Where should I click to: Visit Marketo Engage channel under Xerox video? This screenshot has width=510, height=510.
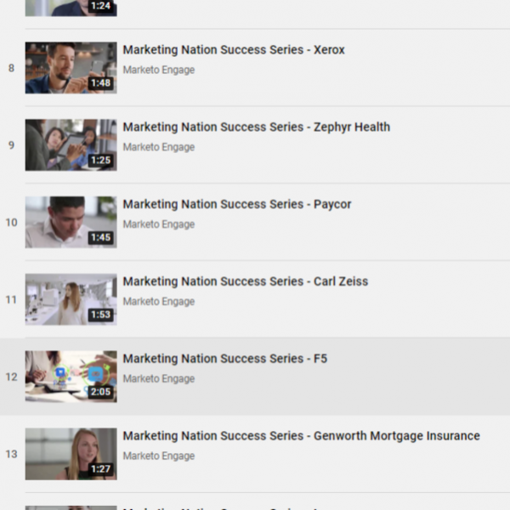pos(159,70)
